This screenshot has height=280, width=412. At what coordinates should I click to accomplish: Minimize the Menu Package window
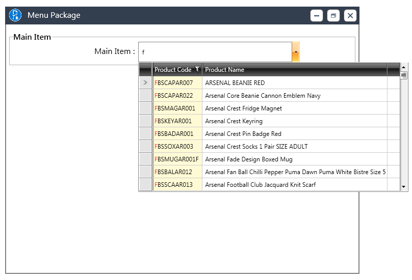pos(317,16)
